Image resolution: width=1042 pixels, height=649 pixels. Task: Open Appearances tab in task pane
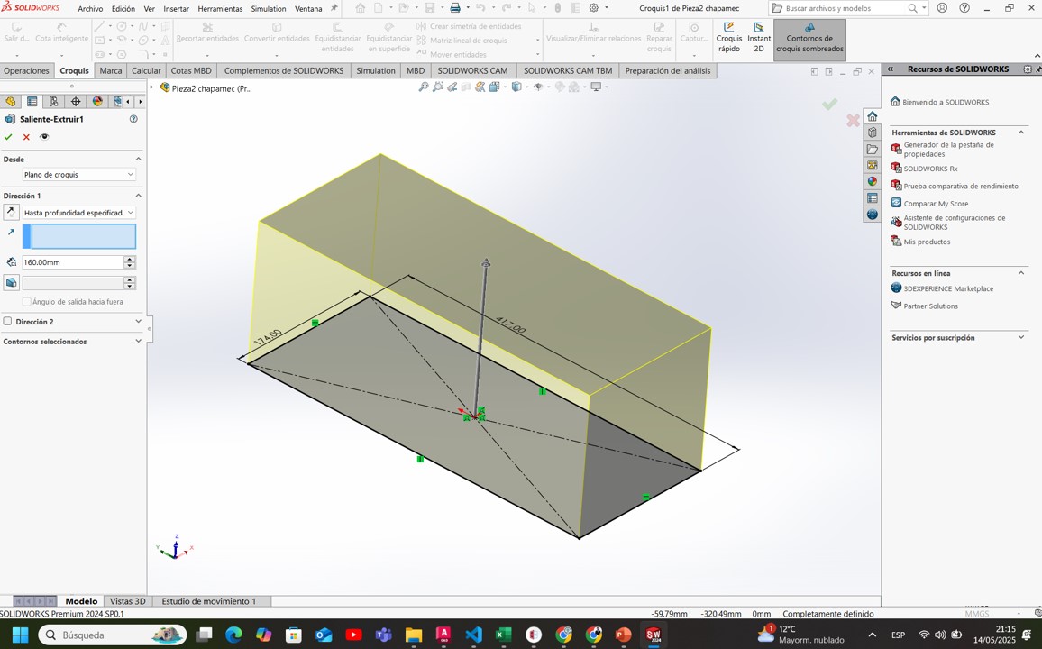coord(873,181)
